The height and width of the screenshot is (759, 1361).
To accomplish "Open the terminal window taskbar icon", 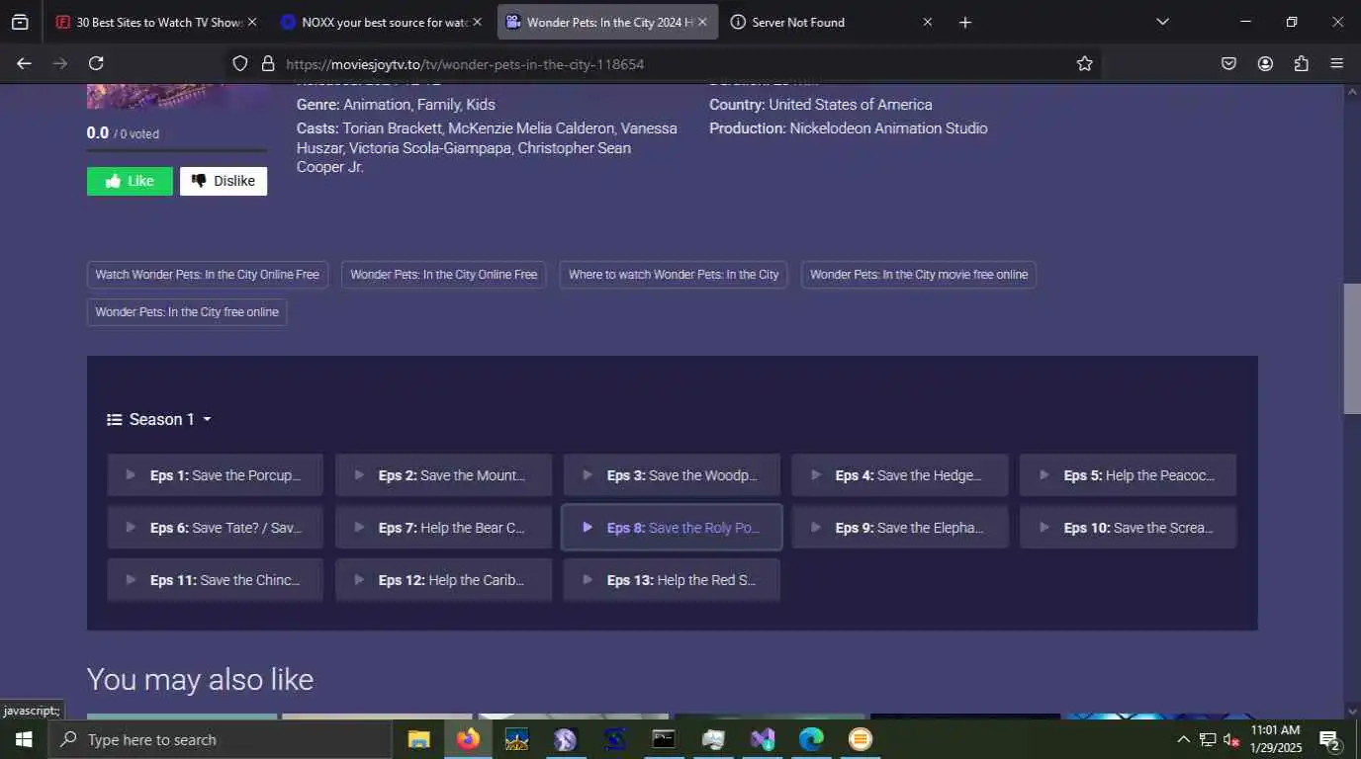I will click(664, 739).
